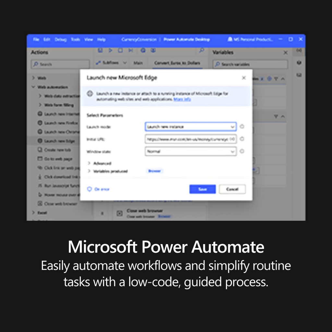
Task: Click the variables {x} side pane icon
Action: click(299, 50)
